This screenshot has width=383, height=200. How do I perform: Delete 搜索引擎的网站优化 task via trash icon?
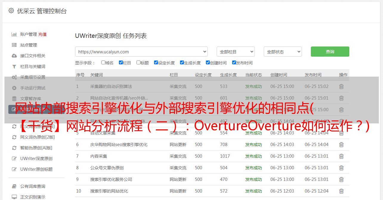coord(341,191)
